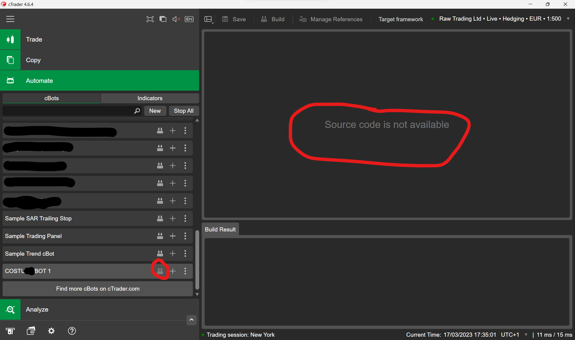
Task: Toggle the code editor layout panel icon
Action: coord(208,19)
